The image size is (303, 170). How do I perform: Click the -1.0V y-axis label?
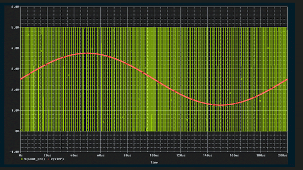point(14,152)
